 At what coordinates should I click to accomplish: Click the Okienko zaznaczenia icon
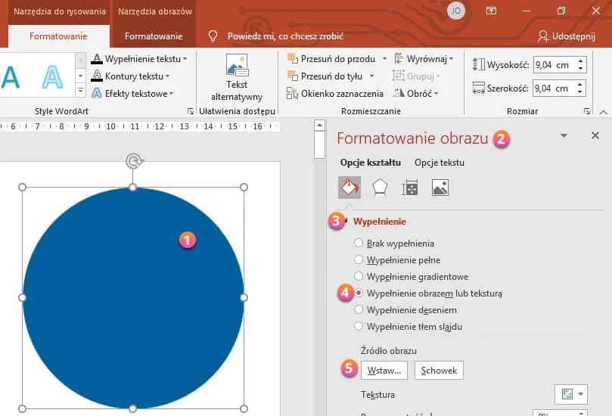click(293, 94)
